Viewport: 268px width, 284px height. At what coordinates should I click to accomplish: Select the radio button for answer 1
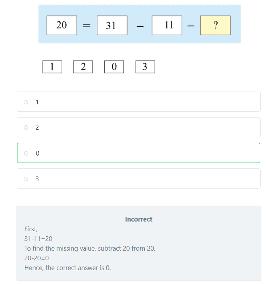(26, 102)
